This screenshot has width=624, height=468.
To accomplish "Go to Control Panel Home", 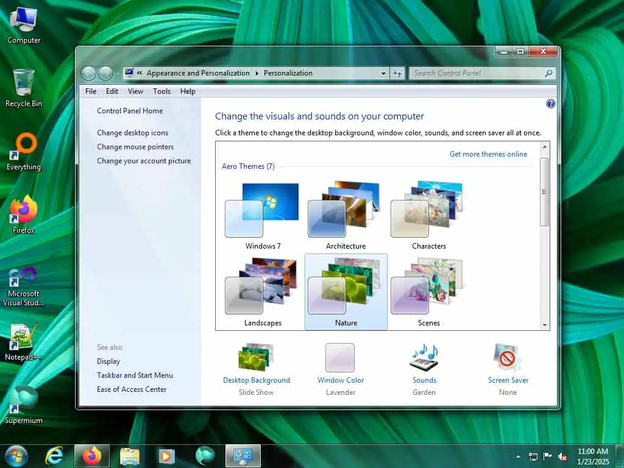I will click(130, 111).
